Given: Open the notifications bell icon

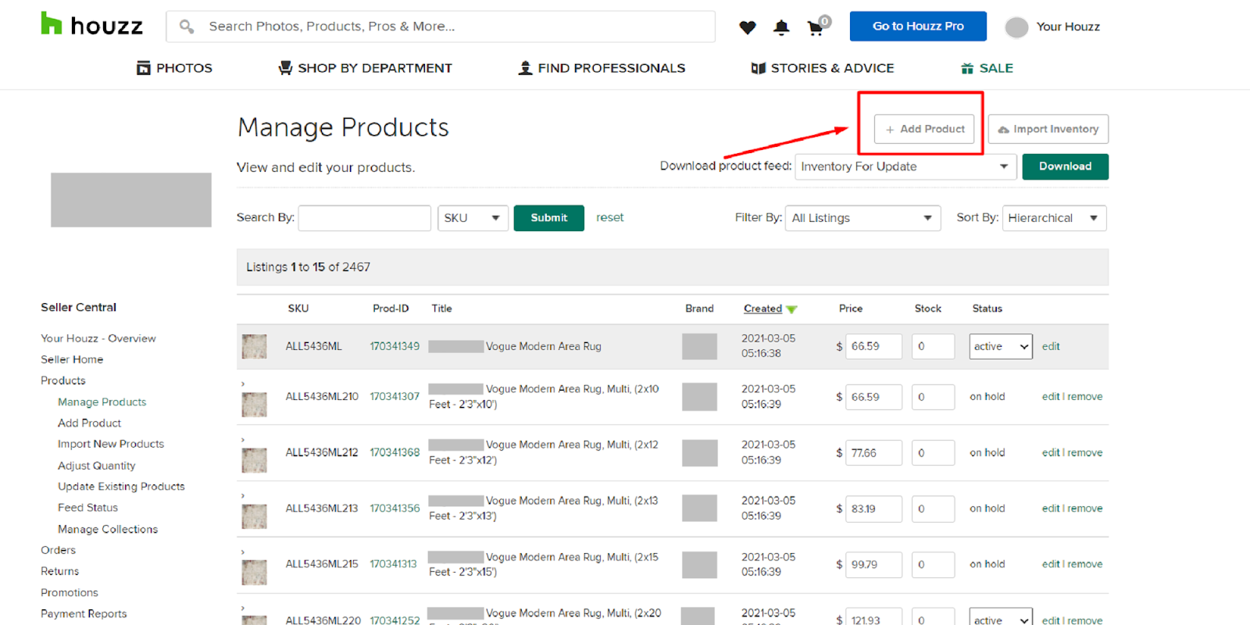Looking at the screenshot, I should [x=780, y=27].
